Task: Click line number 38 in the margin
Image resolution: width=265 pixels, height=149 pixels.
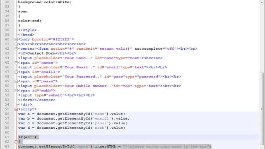Action: 7,30
